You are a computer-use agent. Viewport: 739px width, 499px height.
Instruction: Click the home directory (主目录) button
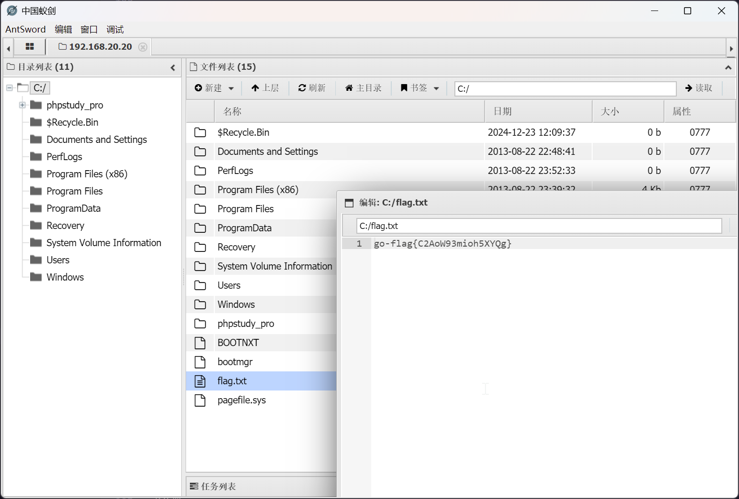[x=364, y=88]
